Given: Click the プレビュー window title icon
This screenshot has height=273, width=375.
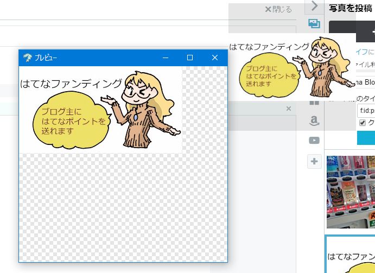Looking at the screenshot, I should (x=28, y=58).
